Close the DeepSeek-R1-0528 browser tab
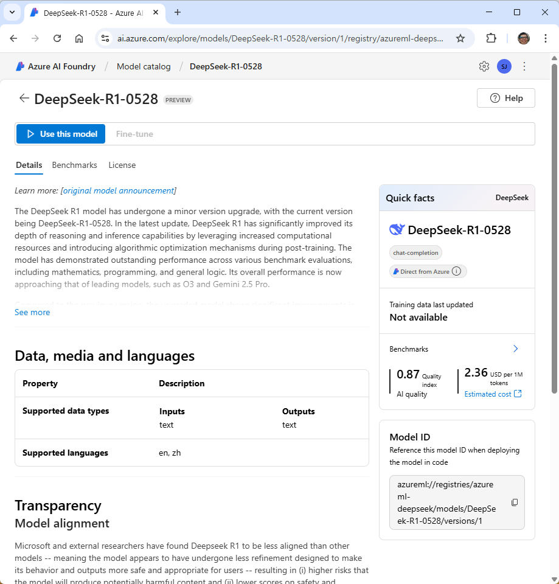Viewport: 559px width, 584px height. click(x=156, y=13)
